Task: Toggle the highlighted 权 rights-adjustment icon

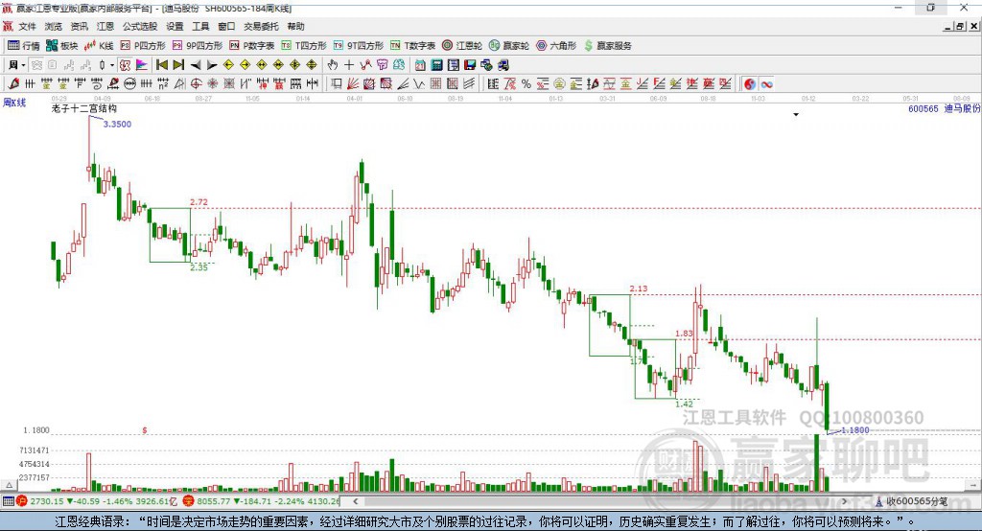Action: pyautogui.click(x=126, y=65)
